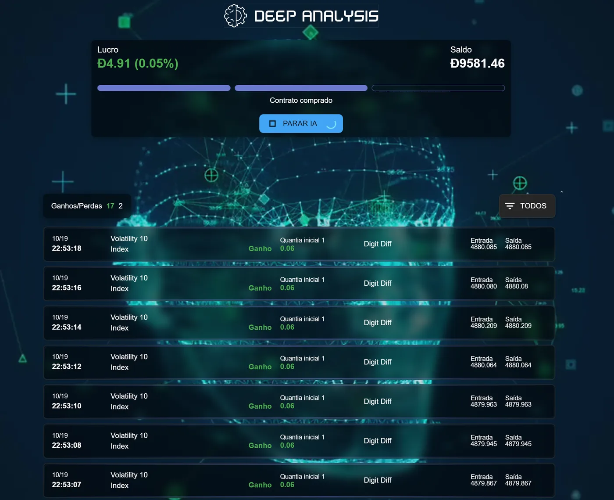Select the Saldo label
This screenshot has width=614, height=500.
(461, 50)
